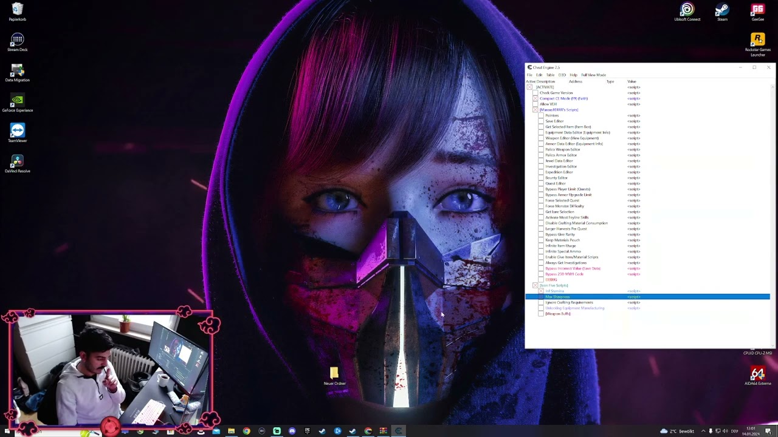Open the Table menu in Cheat Engine
Viewport: 778px width, 437px height.
coord(550,75)
